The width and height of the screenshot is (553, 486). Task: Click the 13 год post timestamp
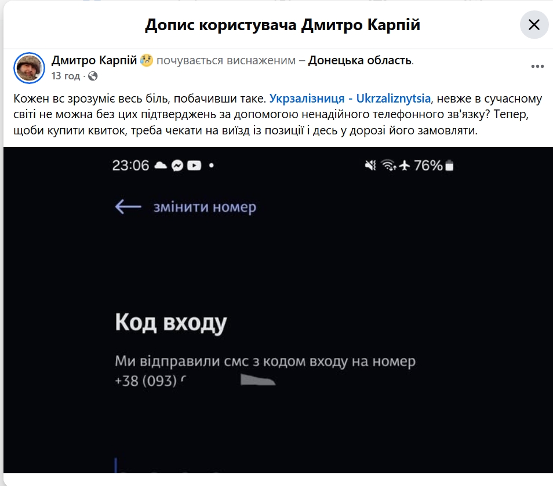(x=65, y=76)
